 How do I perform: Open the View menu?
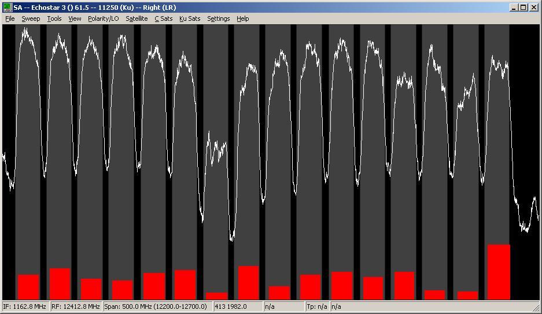pyautogui.click(x=75, y=19)
